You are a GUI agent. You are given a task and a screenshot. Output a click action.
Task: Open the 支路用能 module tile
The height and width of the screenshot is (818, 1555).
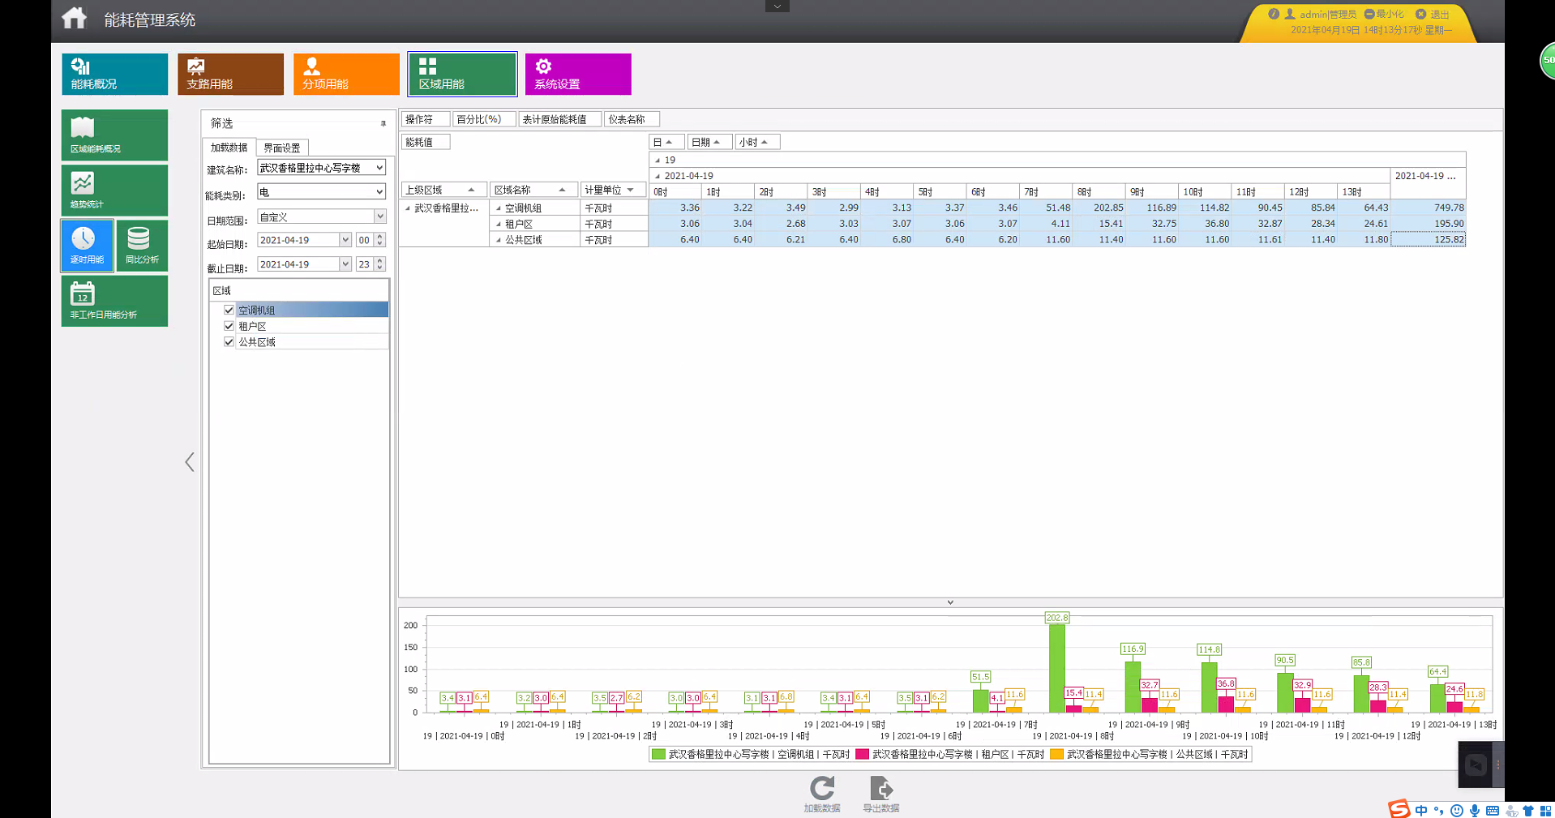pos(230,74)
